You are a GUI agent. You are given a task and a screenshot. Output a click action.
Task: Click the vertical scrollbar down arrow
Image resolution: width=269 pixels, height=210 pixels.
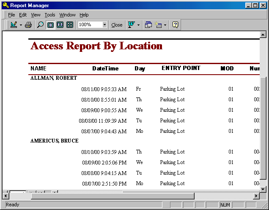263,189
